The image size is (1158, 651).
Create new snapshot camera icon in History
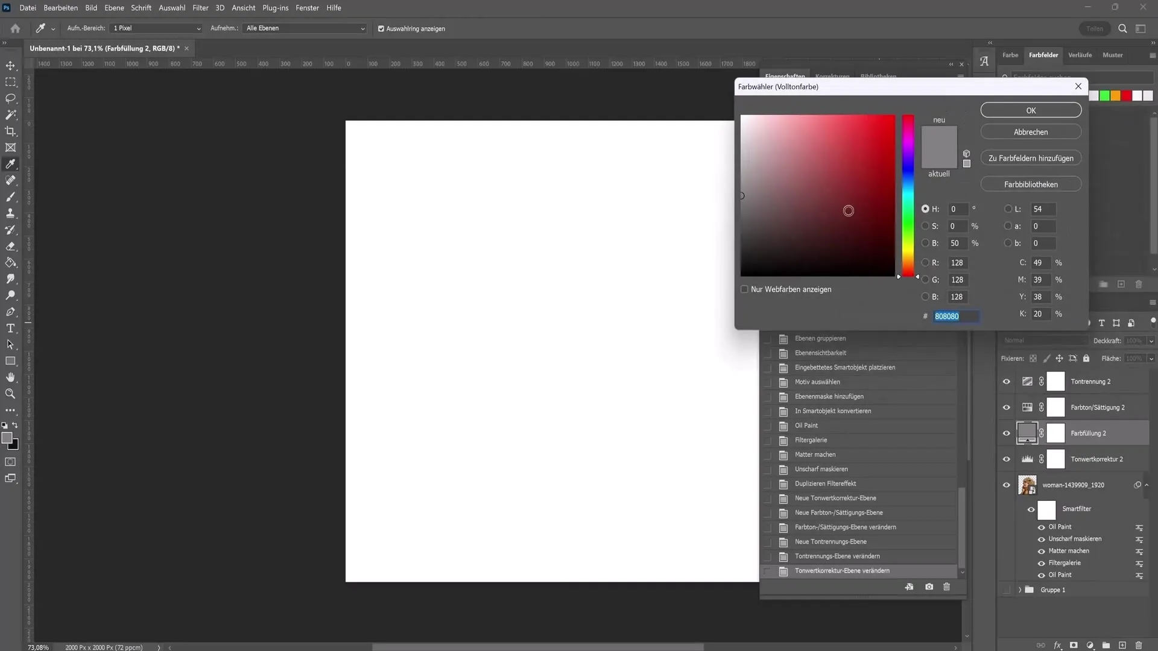[x=929, y=587]
